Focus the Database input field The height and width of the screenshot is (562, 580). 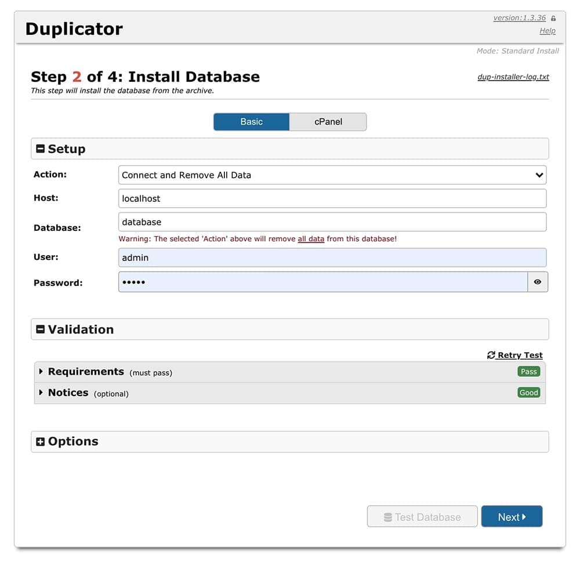coord(332,222)
